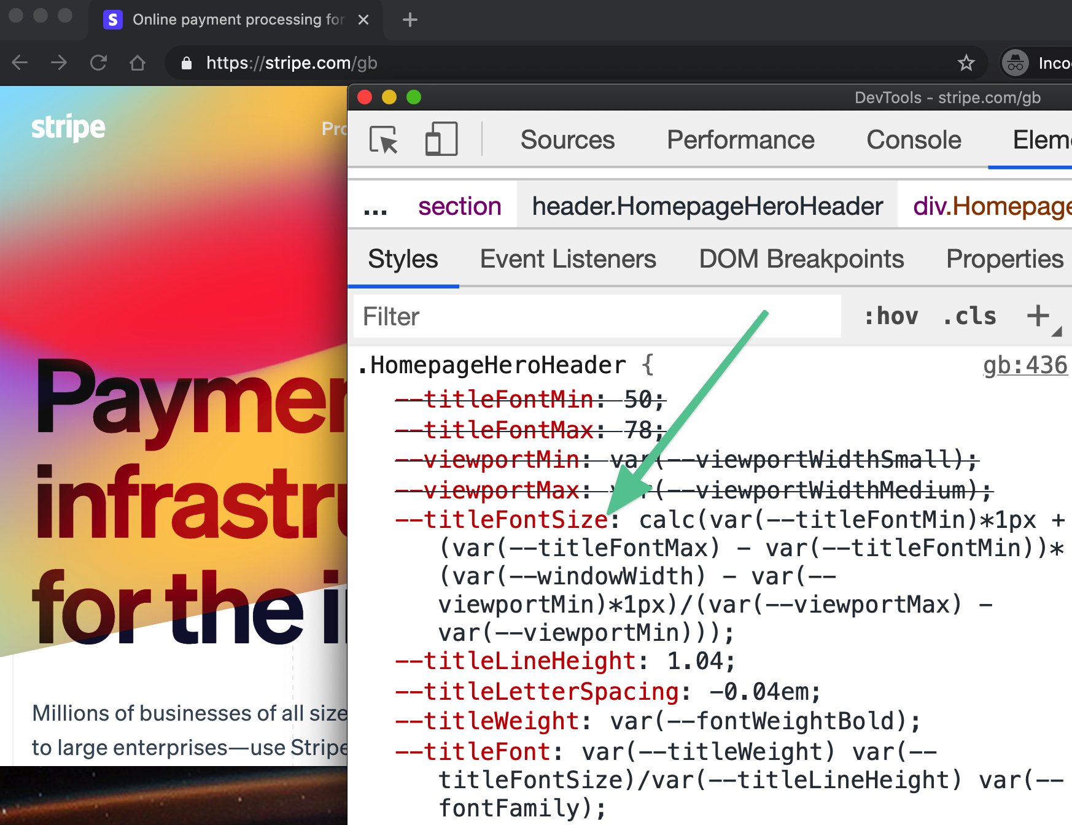Click the padlock site info icon
The width and height of the screenshot is (1072, 825).
click(x=187, y=63)
